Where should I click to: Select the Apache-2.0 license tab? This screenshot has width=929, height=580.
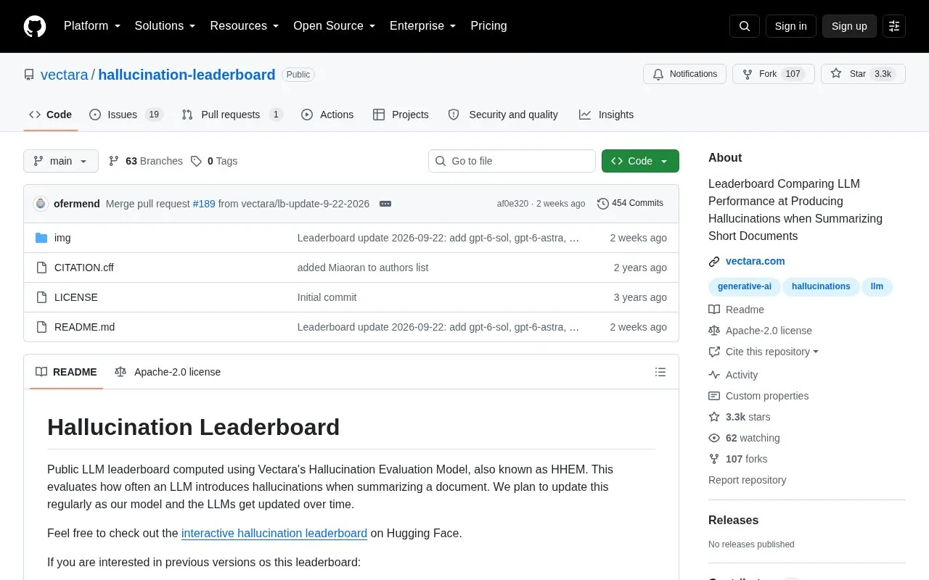pos(168,372)
